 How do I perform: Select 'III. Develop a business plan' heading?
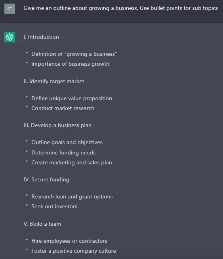(x=57, y=126)
